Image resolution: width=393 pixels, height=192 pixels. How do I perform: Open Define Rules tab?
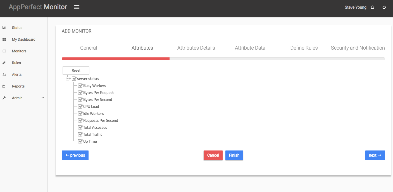[x=304, y=48]
